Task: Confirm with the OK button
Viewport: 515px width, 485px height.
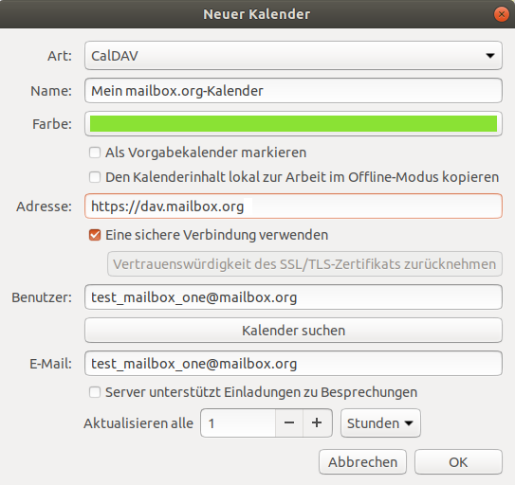Action: [x=458, y=462]
